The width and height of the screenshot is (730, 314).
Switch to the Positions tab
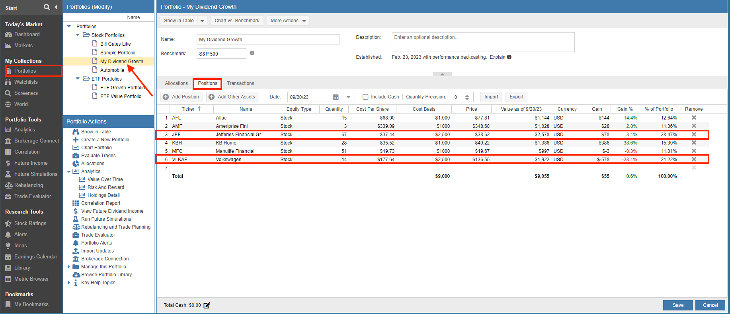coord(207,83)
